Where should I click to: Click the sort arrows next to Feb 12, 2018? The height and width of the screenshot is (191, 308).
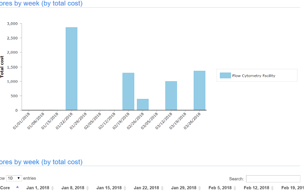click(272, 188)
